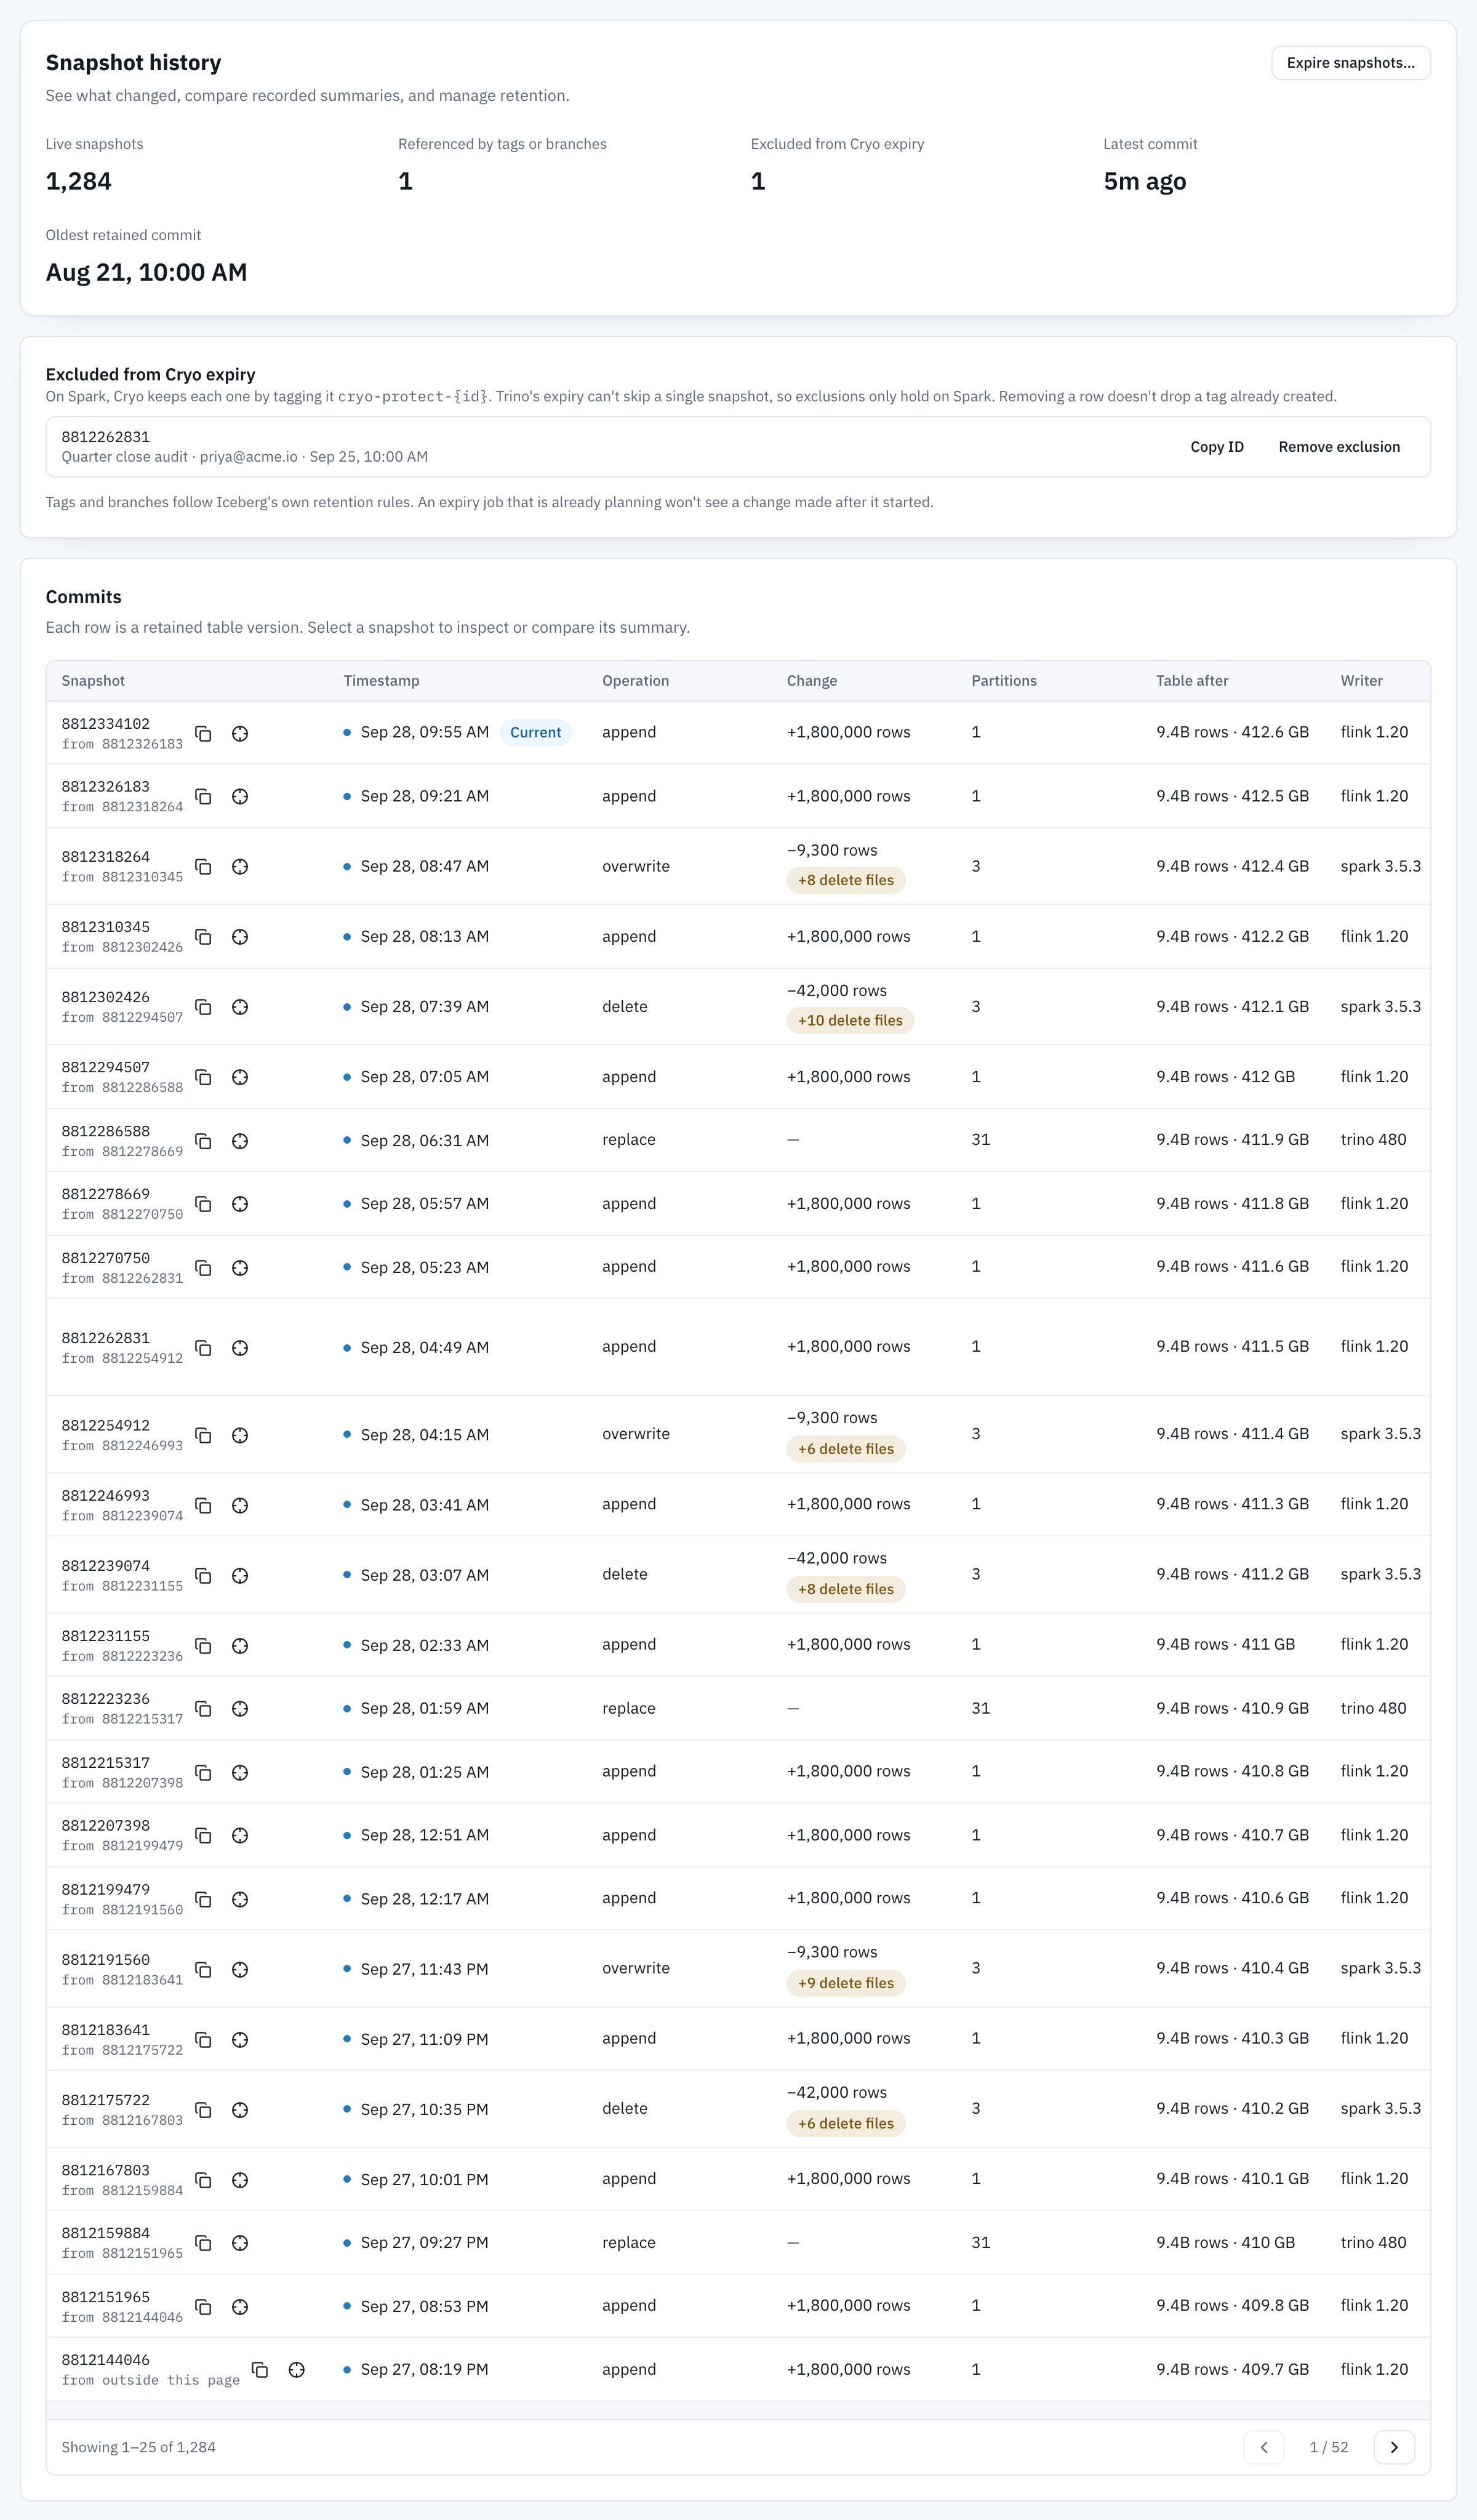This screenshot has height=2520, width=1477.
Task: Copy snapshot ID 8812199479
Action: (x=203, y=1899)
